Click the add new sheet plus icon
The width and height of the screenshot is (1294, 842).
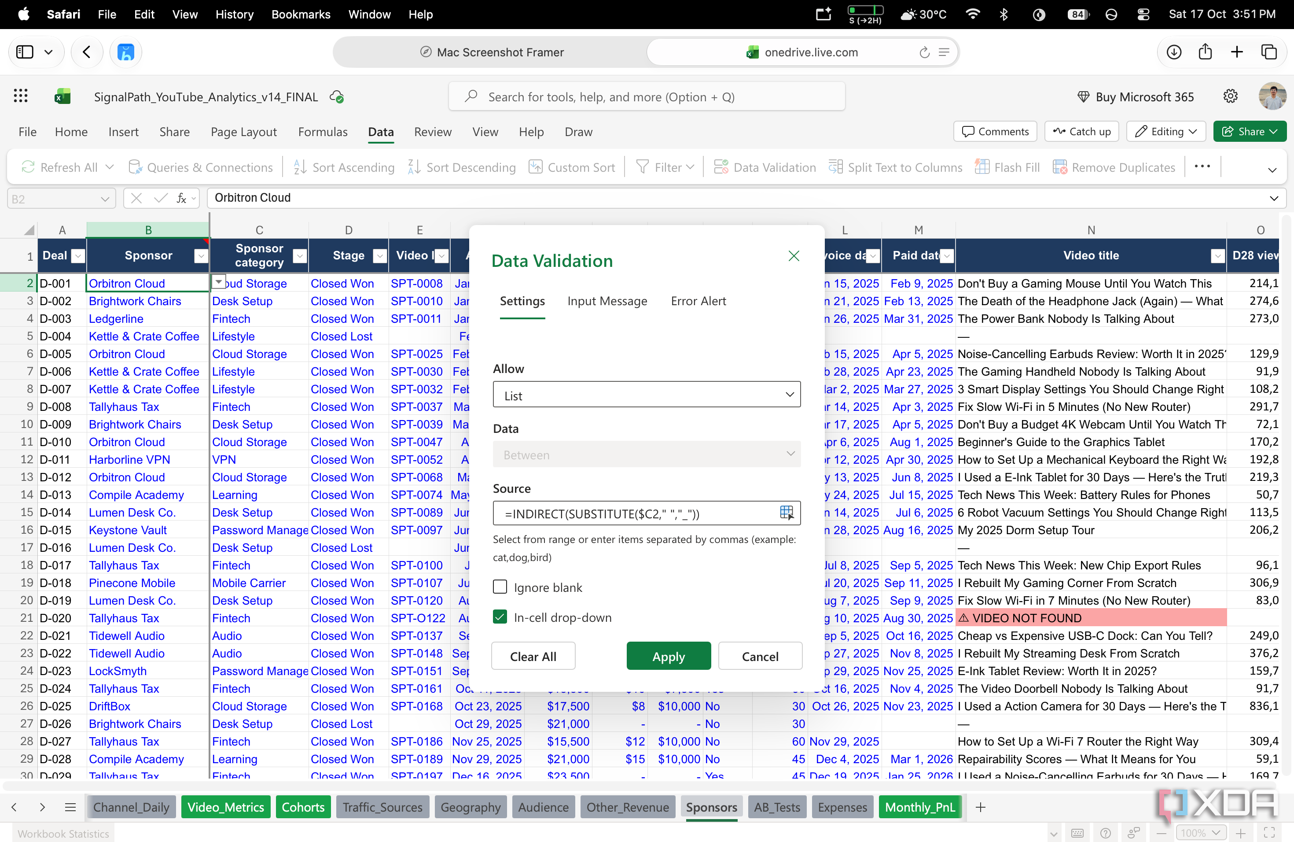pyautogui.click(x=981, y=807)
